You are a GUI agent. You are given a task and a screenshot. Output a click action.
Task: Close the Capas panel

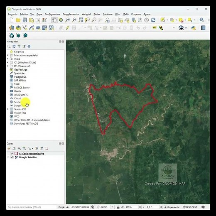(x=63, y=143)
